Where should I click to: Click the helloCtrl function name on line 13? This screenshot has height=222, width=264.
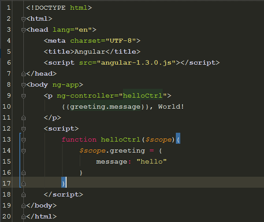pyautogui.click(x=120, y=139)
